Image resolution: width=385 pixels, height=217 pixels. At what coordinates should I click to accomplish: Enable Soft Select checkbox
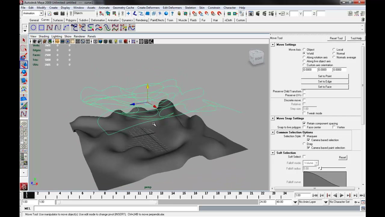tap(304, 157)
